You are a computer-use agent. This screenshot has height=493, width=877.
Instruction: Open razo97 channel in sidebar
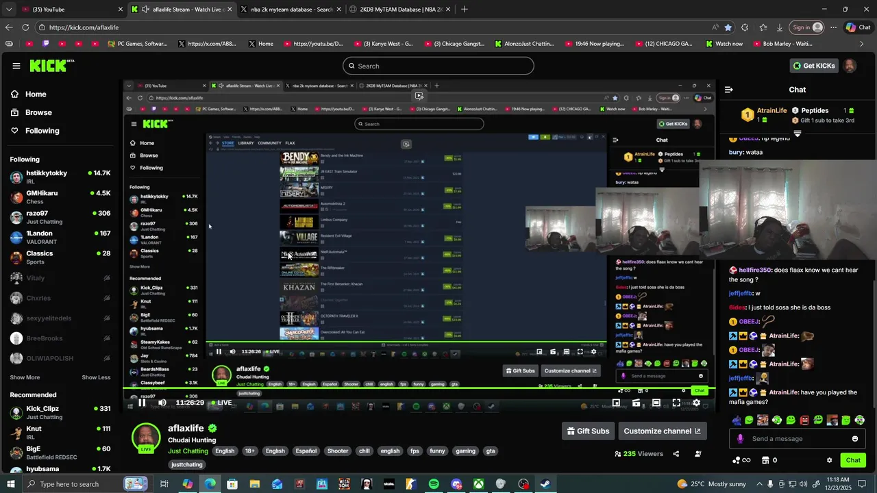pos(60,217)
